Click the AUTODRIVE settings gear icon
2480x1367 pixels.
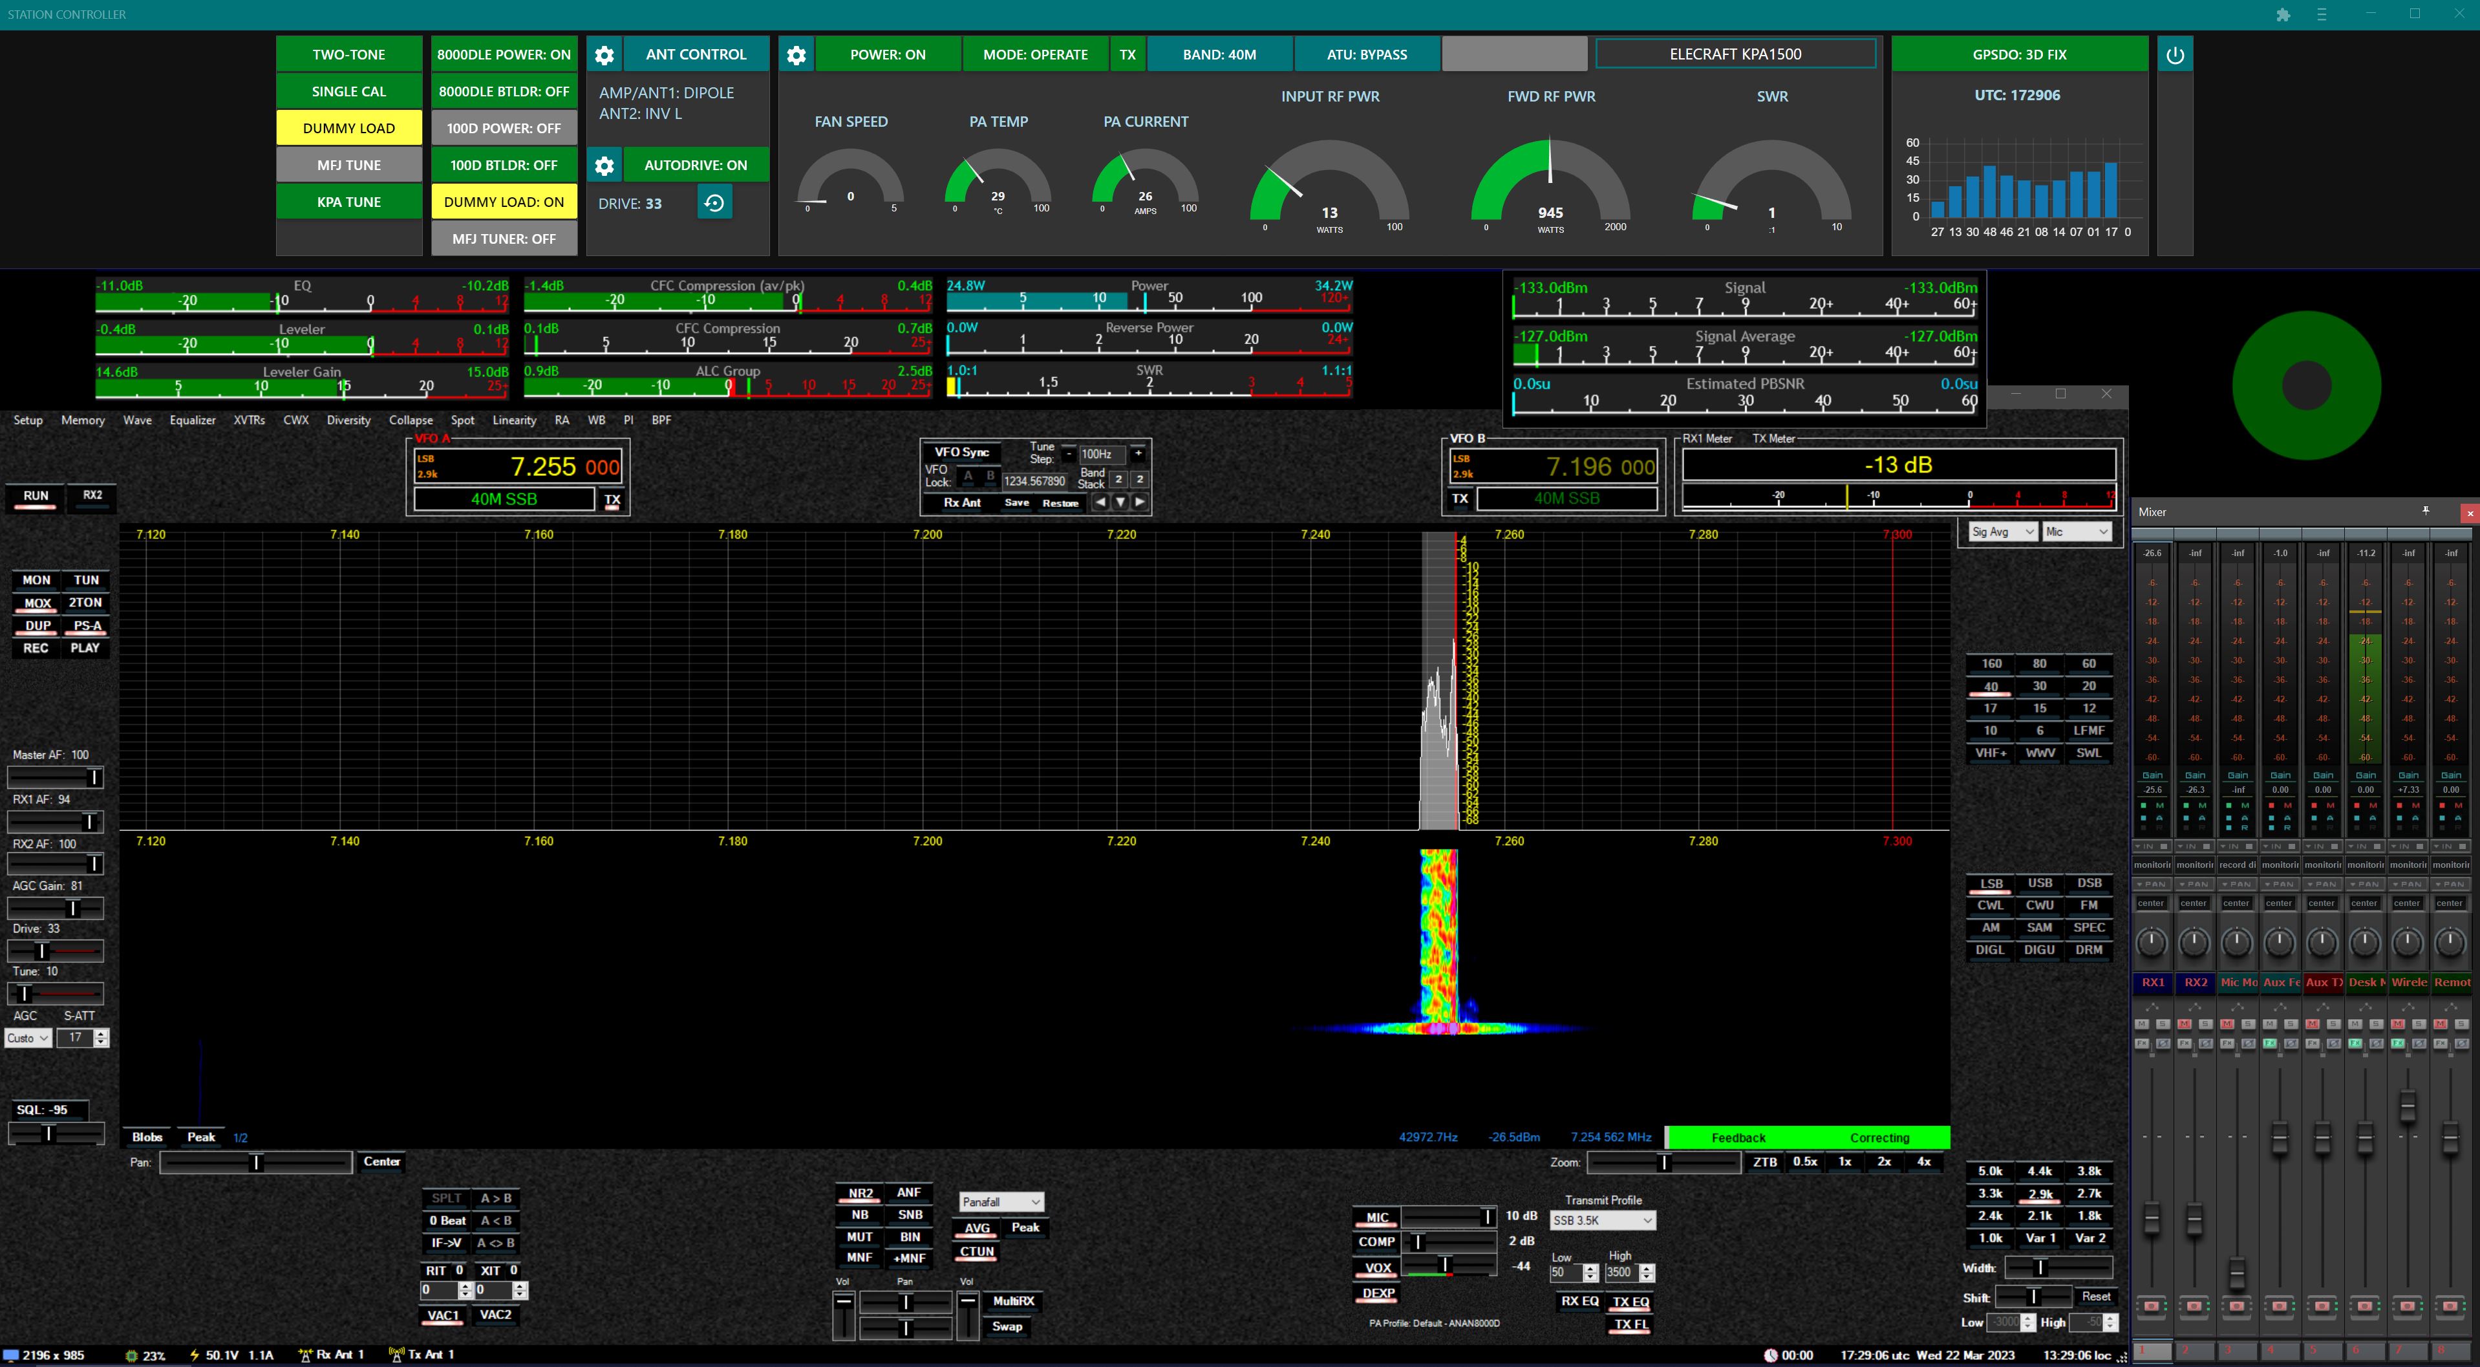604,166
